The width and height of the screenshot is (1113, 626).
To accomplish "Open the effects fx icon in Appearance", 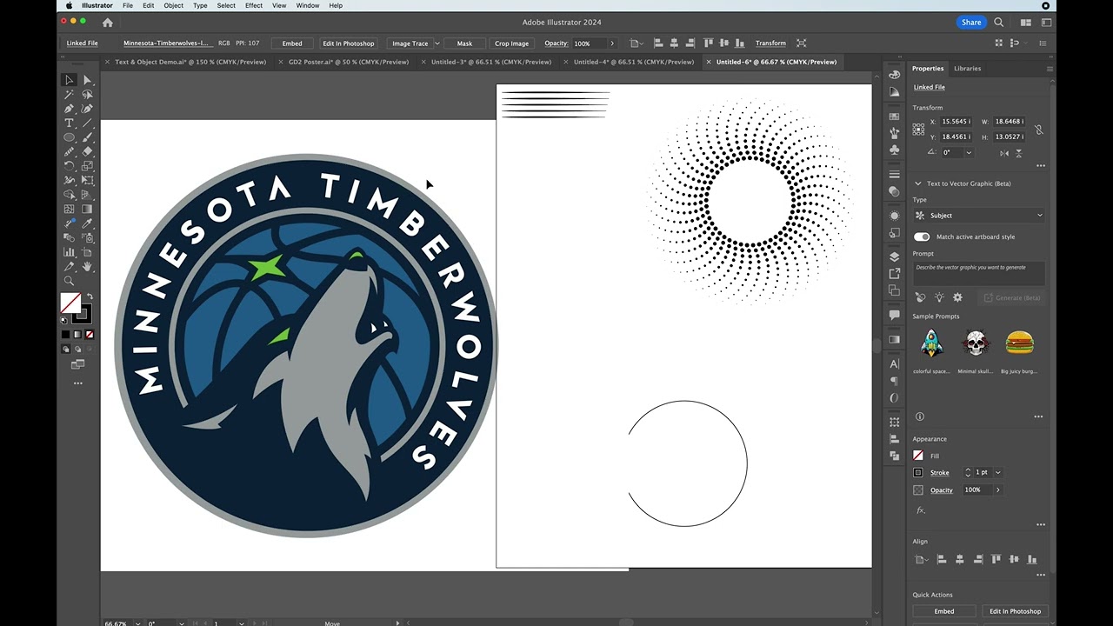I will pos(920,510).
